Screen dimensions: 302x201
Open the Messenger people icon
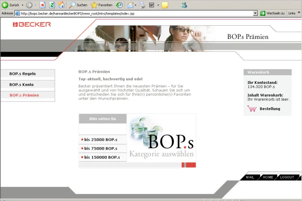[184, 5]
